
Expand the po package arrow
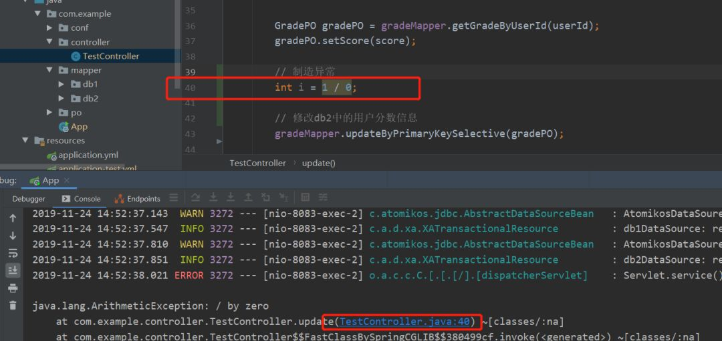point(49,112)
